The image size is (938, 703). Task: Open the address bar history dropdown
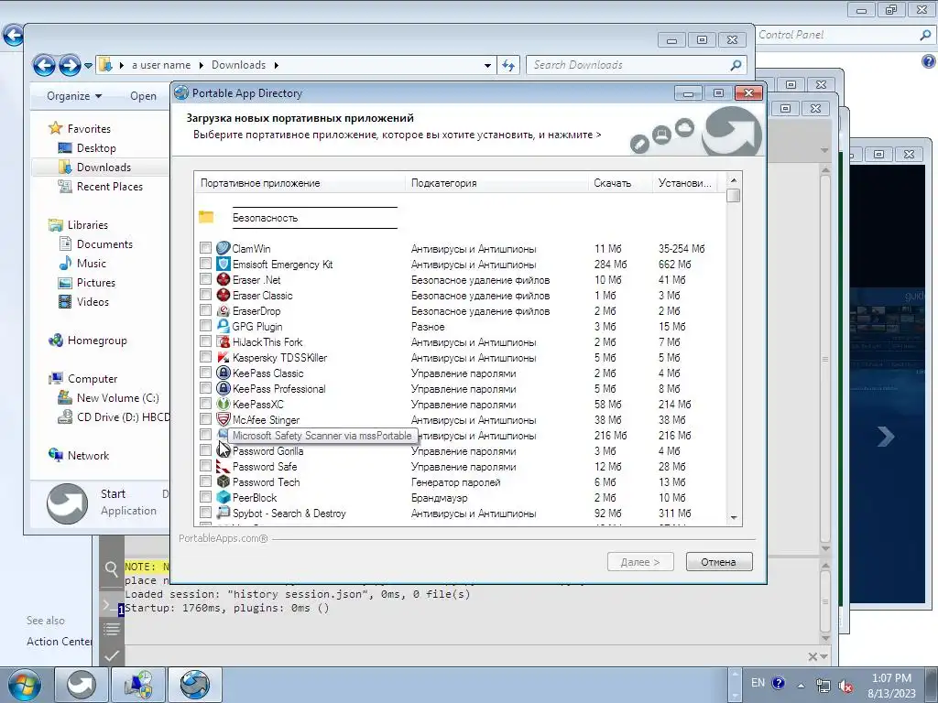[487, 65]
